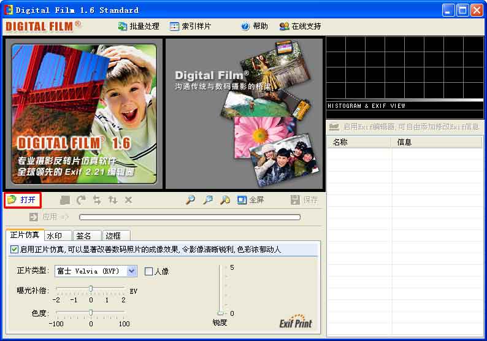Switch to the 边框 border tab
The height and width of the screenshot is (341, 487).
click(x=116, y=236)
